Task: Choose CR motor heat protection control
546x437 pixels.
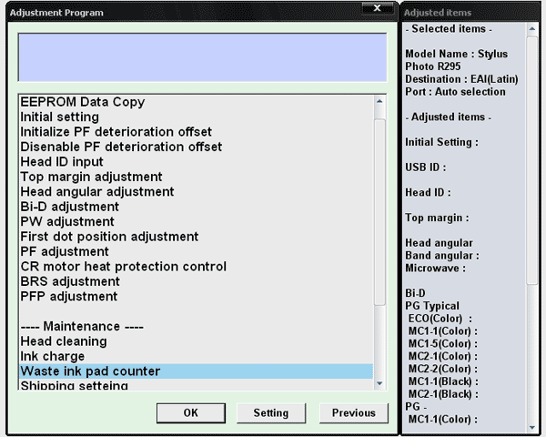Action: pos(123,267)
